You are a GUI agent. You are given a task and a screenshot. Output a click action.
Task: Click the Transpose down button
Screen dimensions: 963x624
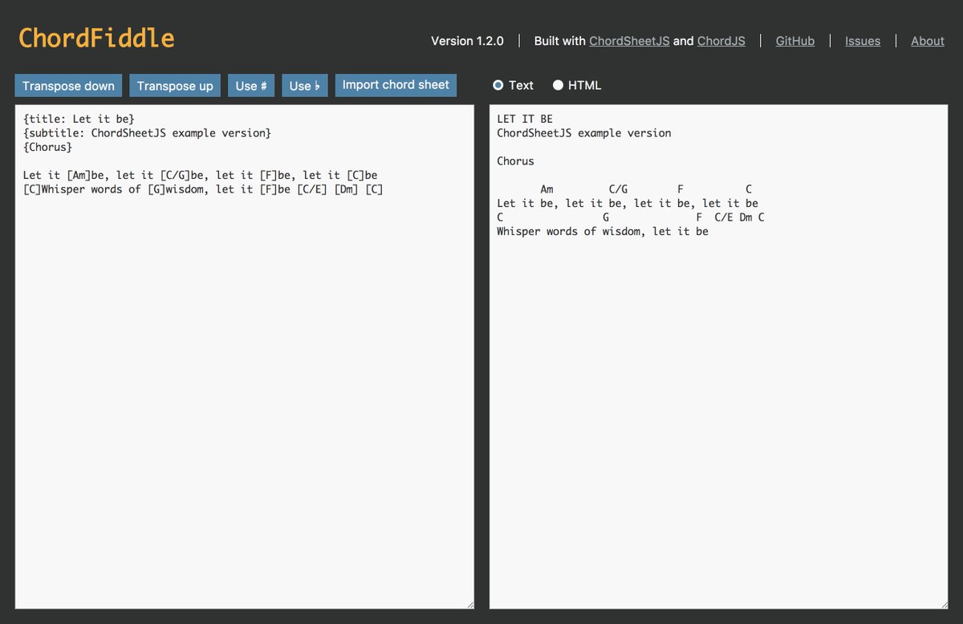click(68, 86)
